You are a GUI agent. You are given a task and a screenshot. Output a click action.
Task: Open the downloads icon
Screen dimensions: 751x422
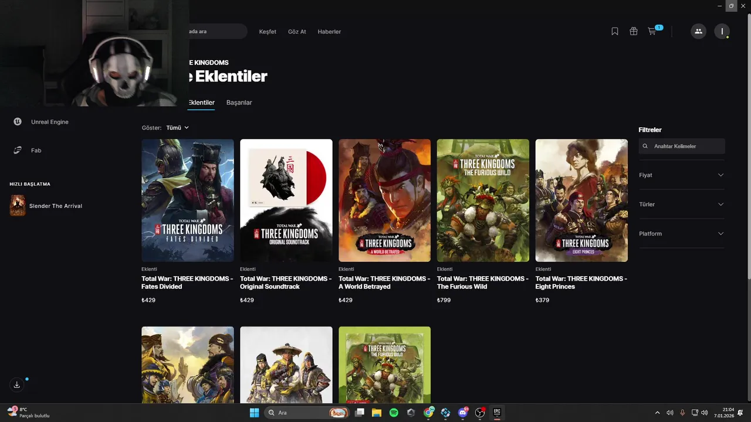click(x=17, y=385)
